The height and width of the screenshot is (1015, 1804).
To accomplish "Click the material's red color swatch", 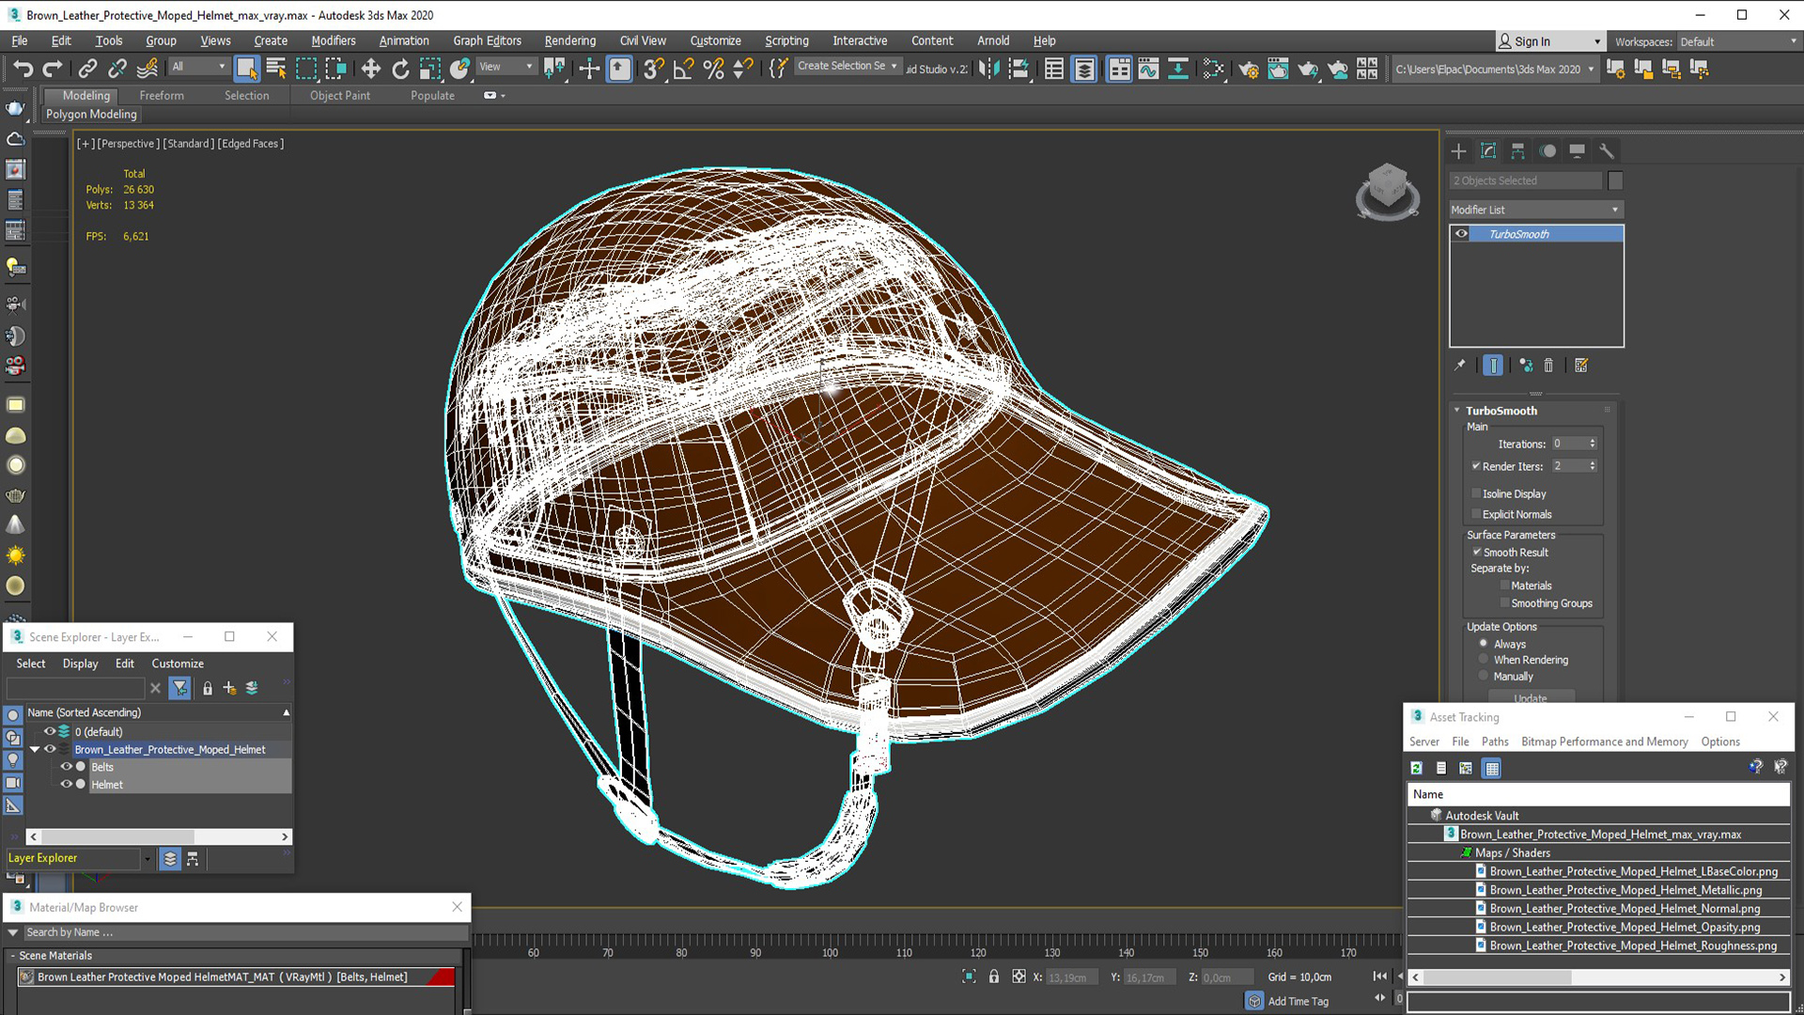I will pyautogui.click(x=442, y=977).
